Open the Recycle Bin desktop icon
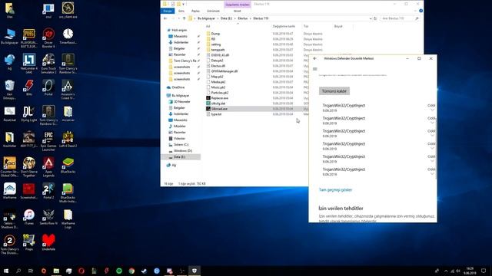This screenshot has width=492, height=276. click(9, 90)
